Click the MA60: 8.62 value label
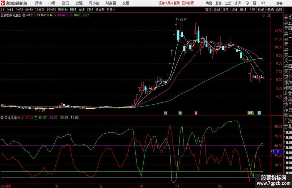This screenshot has height=188, width=292. (81, 15)
